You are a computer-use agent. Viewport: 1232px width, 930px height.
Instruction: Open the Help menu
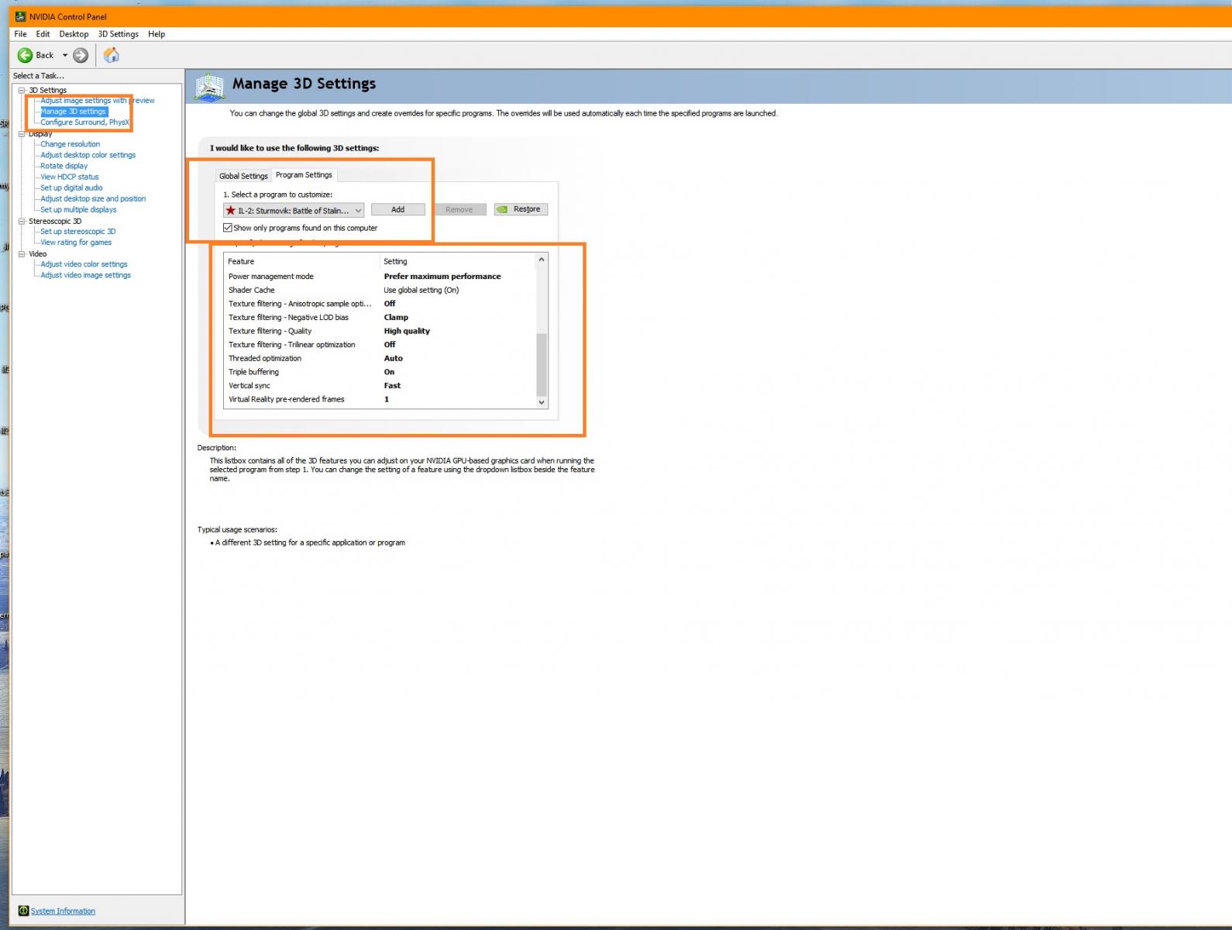tap(157, 34)
